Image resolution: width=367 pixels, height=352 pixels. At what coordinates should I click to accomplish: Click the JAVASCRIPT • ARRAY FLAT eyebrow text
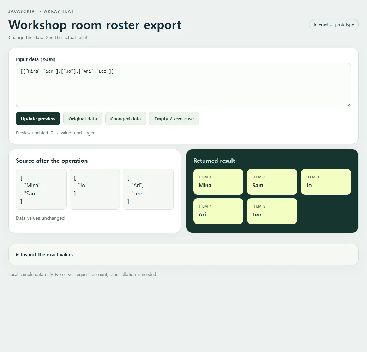tap(41, 11)
